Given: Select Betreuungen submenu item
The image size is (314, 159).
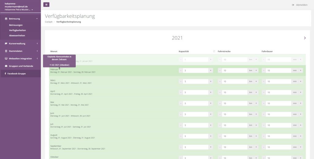Looking at the screenshot, I should tap(16, 25).
